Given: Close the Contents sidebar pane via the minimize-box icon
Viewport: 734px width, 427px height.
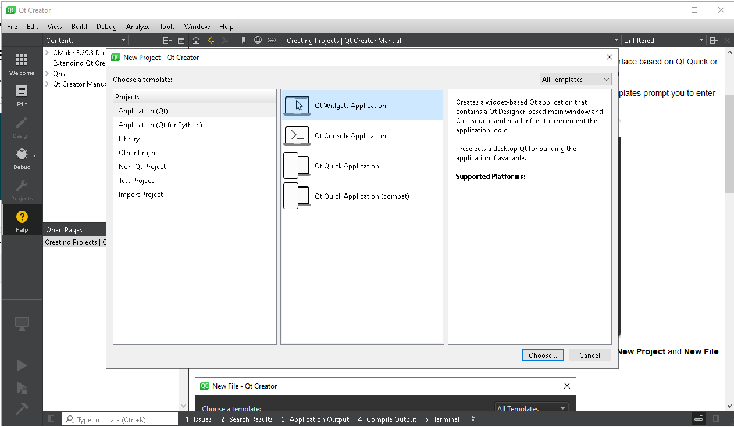Looking at the screenshot, I should tap(181, 40).
